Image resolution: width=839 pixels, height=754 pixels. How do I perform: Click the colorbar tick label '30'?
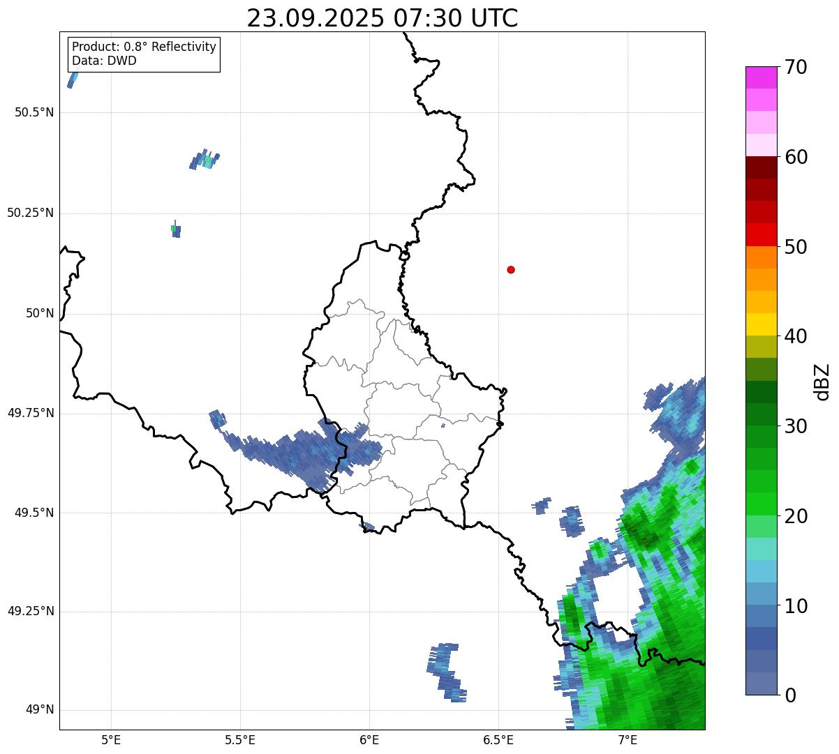tap(796, 426)
